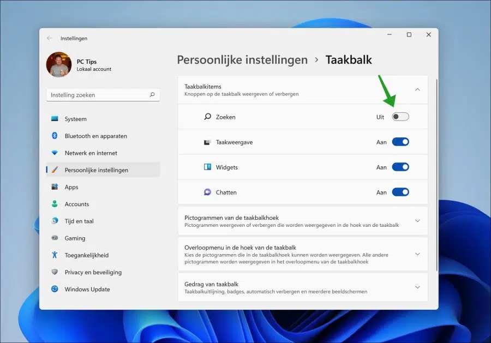Click the PC Tips account name

(x=86, y=62)
